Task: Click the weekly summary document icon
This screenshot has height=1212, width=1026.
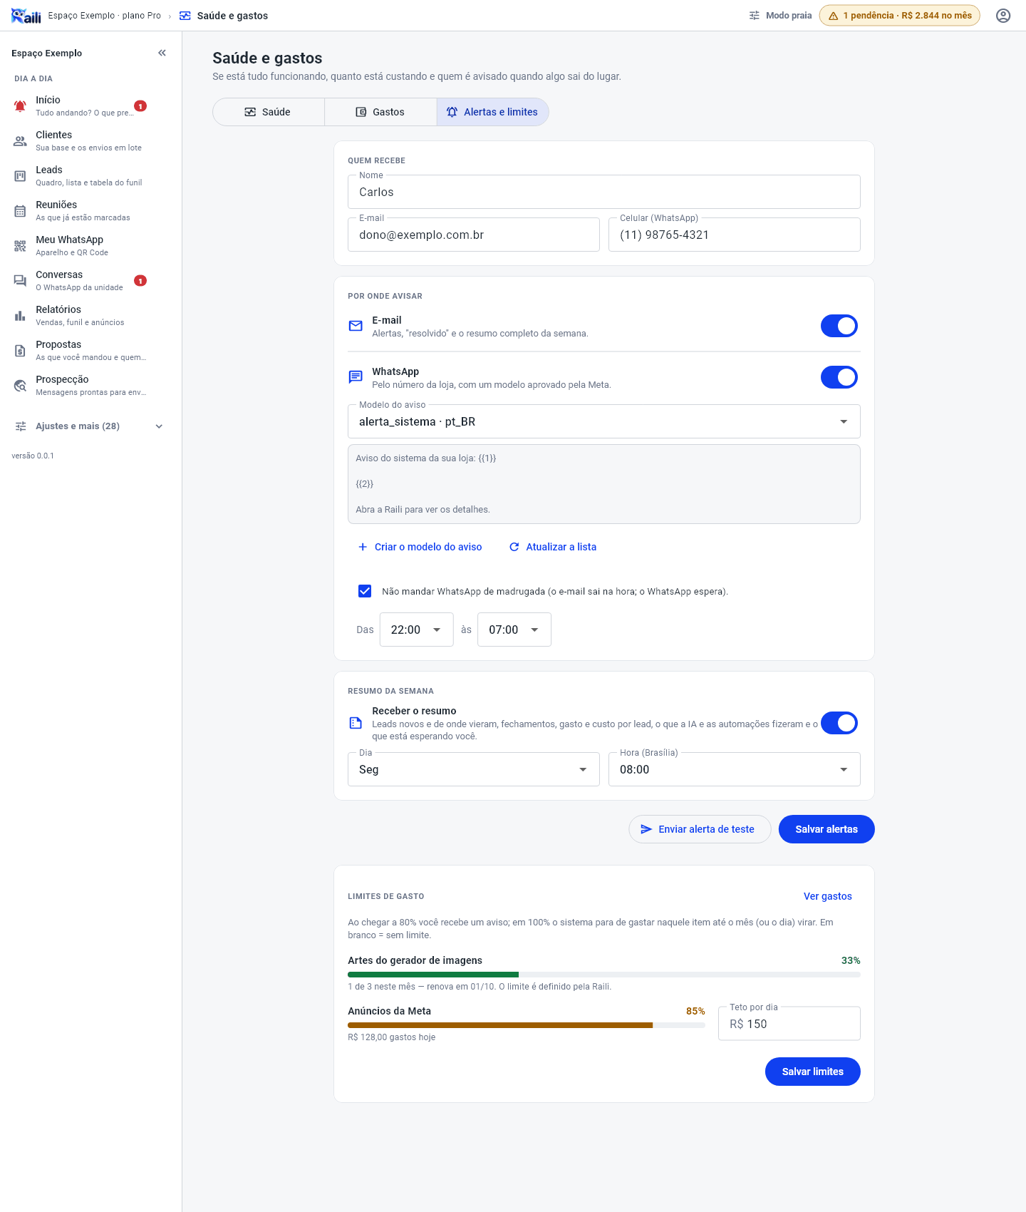Action: click(x=356, y=723)
